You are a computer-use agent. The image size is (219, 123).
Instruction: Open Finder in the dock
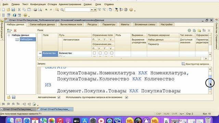click(x=10, y=121)
